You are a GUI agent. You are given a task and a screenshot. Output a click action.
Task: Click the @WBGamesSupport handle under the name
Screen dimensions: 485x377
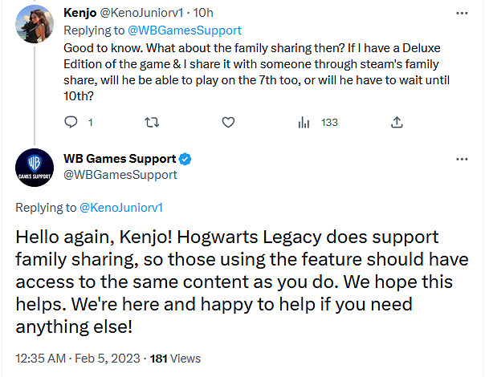click(120, 173)
